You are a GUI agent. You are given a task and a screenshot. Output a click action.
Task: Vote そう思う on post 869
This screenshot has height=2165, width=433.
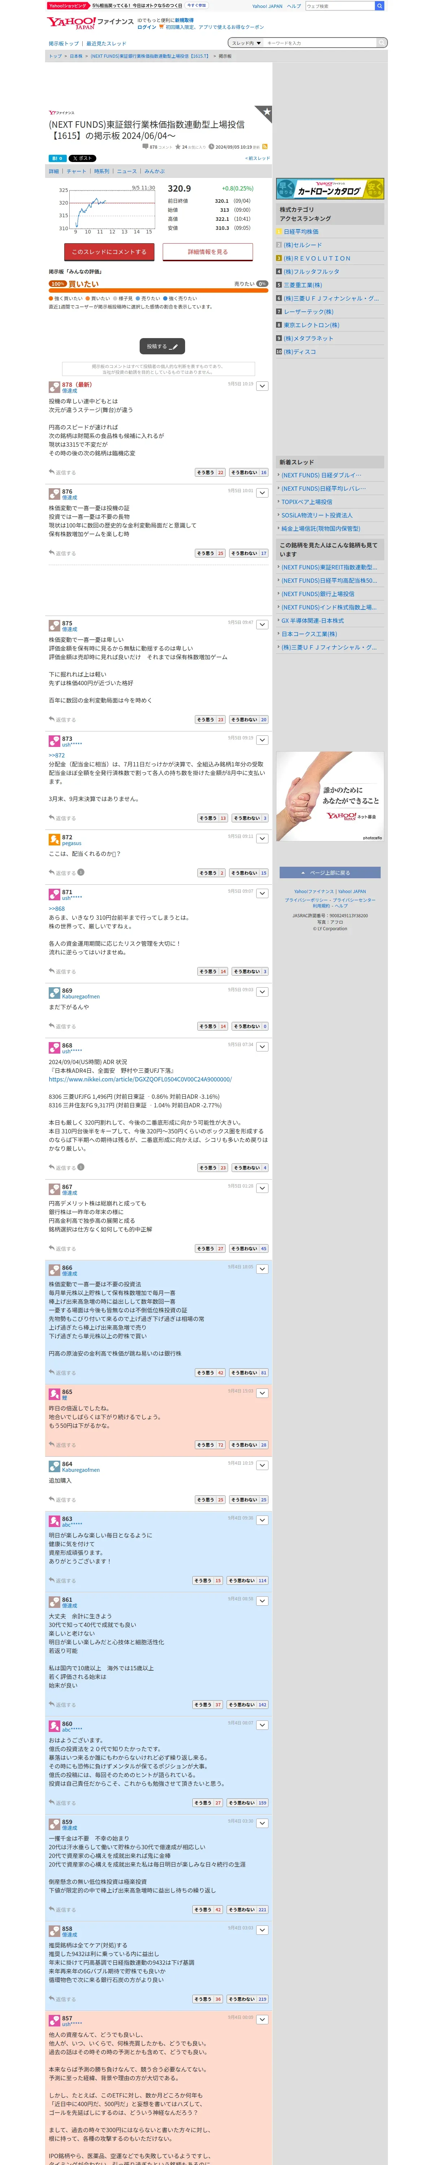click(x=213, y=1026)
